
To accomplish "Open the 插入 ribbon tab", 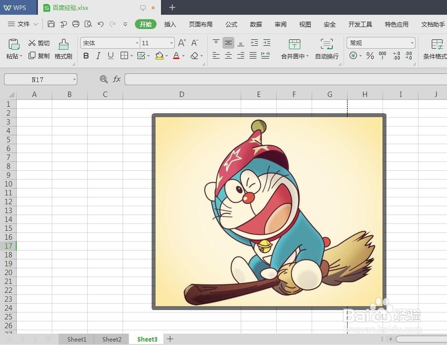I will (170, 24).
